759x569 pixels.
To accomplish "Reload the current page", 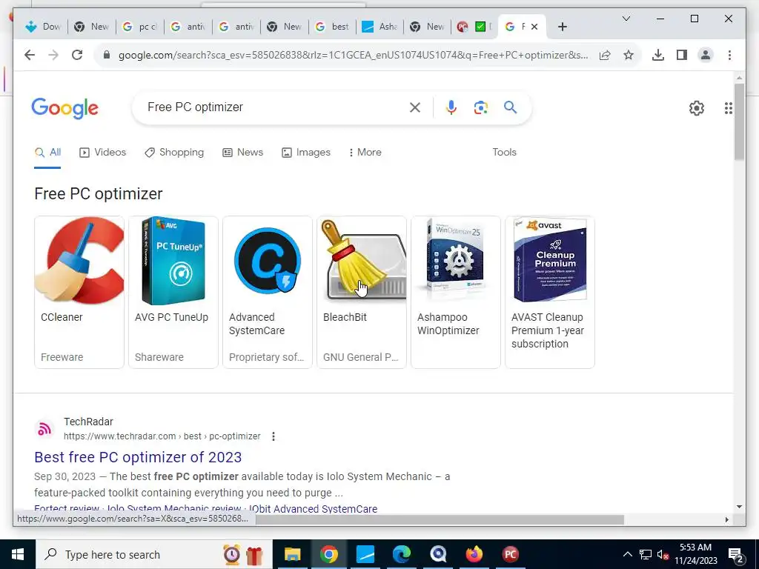I will pyautogui.click(x=77, y=55).
